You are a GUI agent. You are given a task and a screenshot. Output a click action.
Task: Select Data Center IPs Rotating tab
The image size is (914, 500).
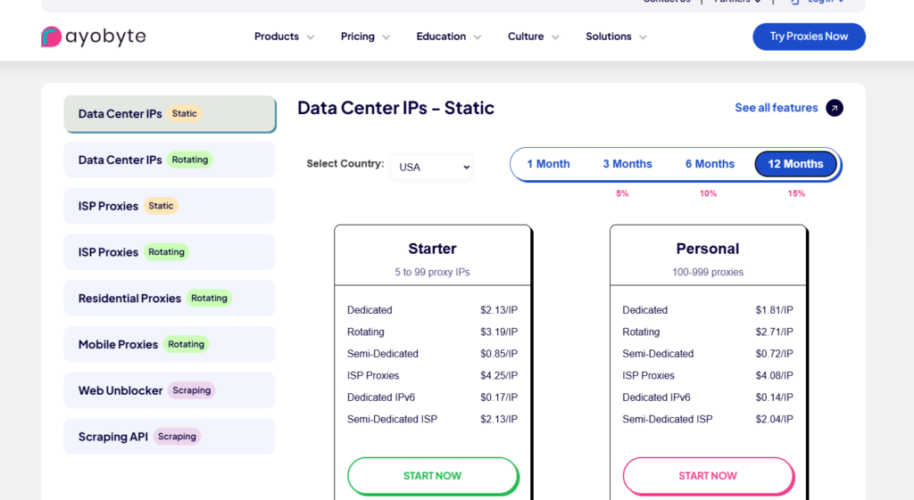pos(169,160)
